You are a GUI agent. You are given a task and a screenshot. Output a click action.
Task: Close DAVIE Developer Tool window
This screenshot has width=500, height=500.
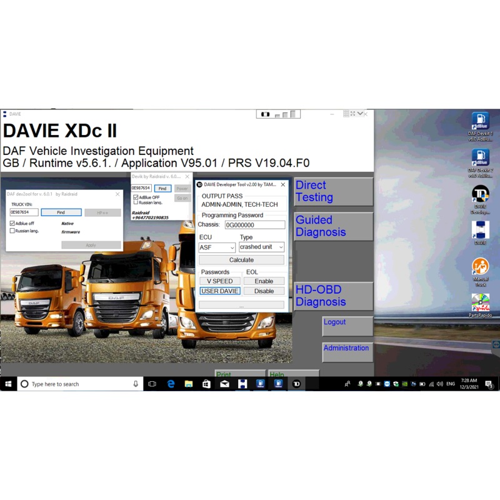[x=283, y=184]
